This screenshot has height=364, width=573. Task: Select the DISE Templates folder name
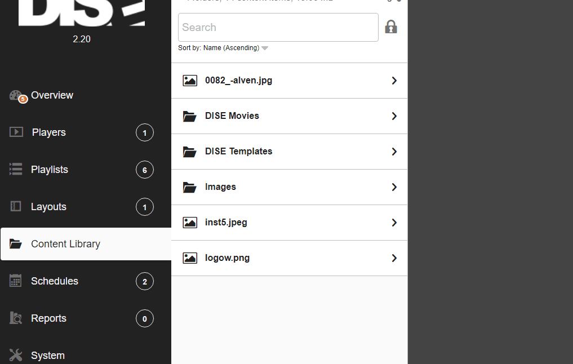pos(239,152)
